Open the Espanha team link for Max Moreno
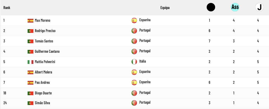The width and height of the screenshot is (269, 109). coord(145,20)
